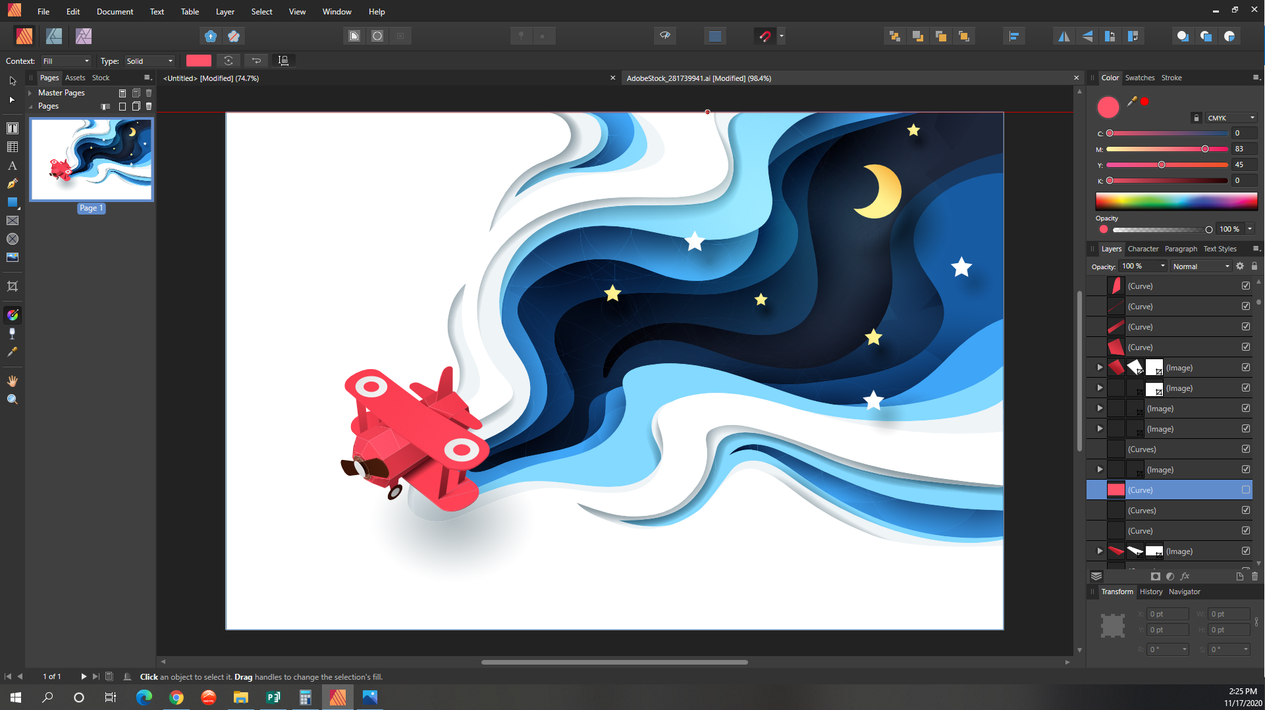Pick color with the eyedropper in Color panel
This screenshot has height=710, width=1265.
click(x=1133, y=101)
